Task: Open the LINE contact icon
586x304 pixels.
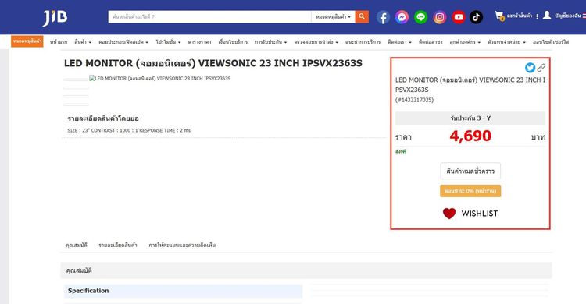Action: [421, 17]
